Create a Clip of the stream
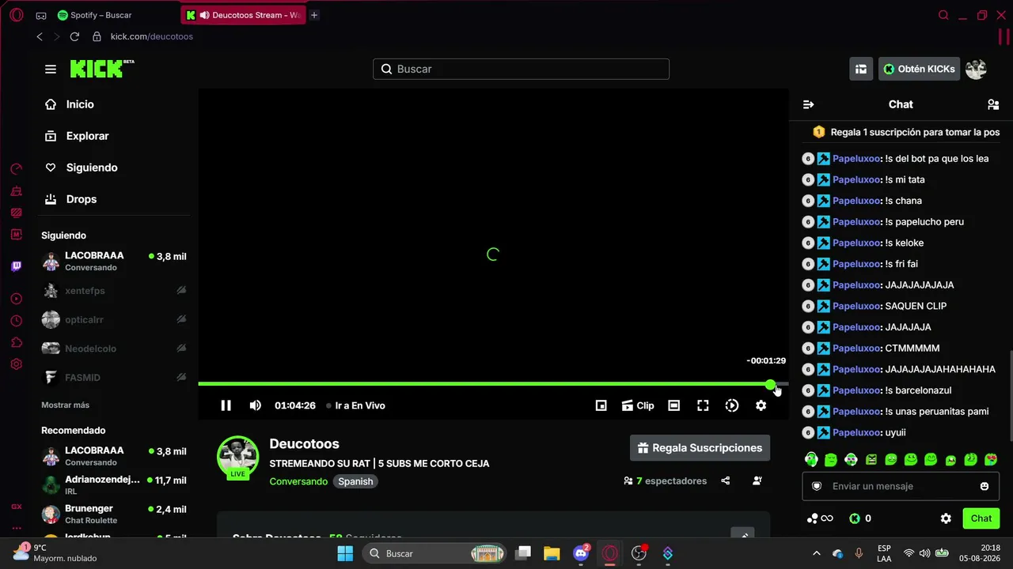 [x=638, y=405]
